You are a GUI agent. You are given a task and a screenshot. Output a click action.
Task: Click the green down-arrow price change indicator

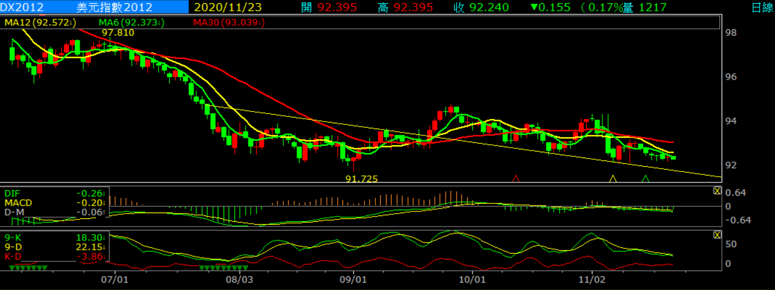pyautogui.click(x=534, y=7)
